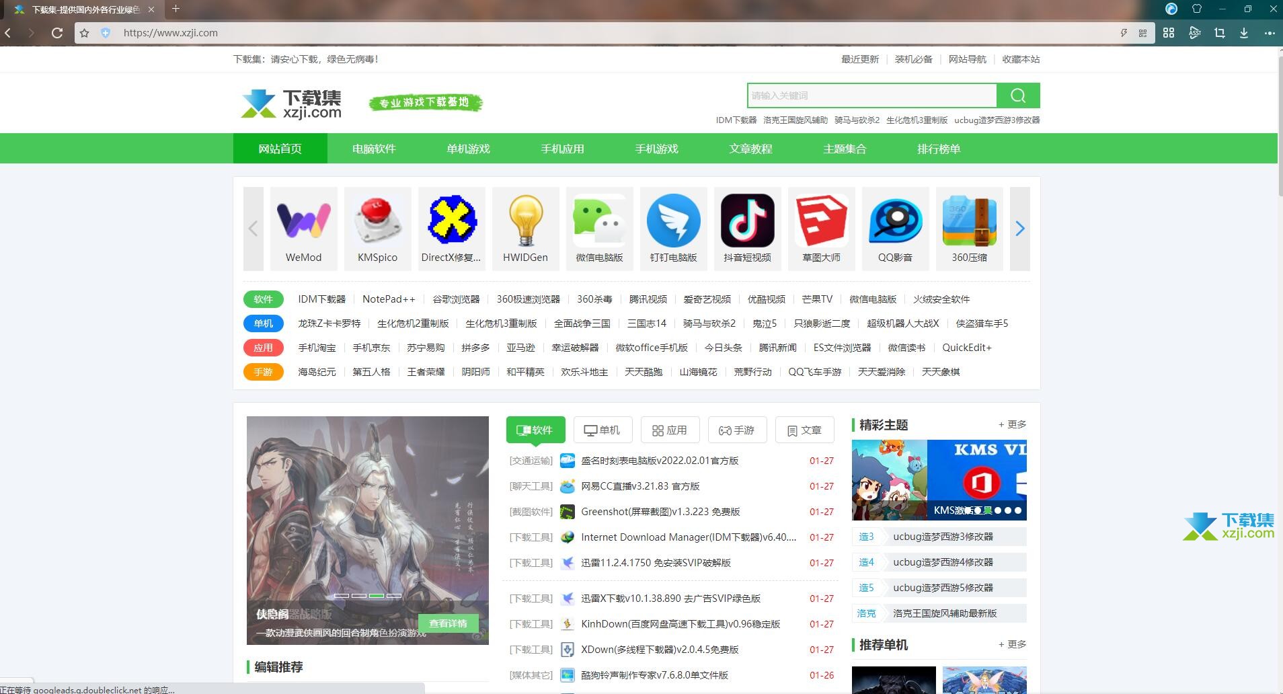
Task: Open the 主题集合 navigation item
Action: click(845, 149)
